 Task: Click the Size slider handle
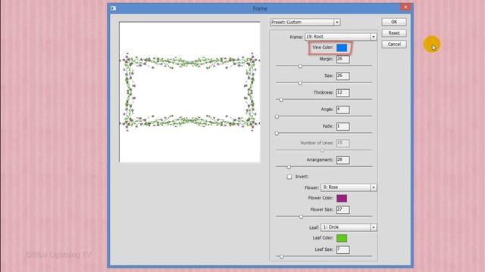click(300, 83)
